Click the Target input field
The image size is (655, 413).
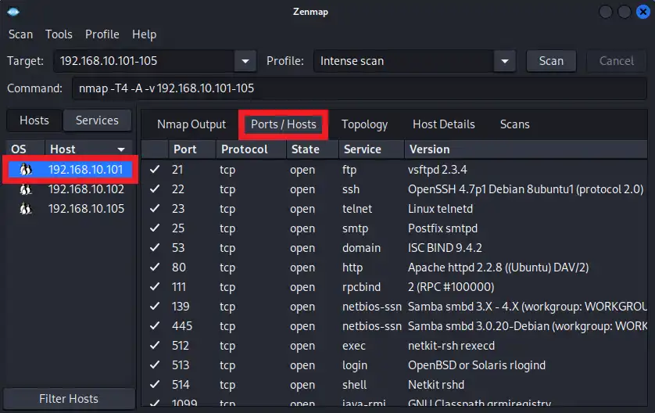pos(144,61)
